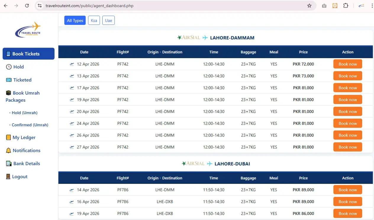Click the 19 Apr 2026 PF742 date cell
The width and height of the screenshot is (374, 220).
click(88, 100)
